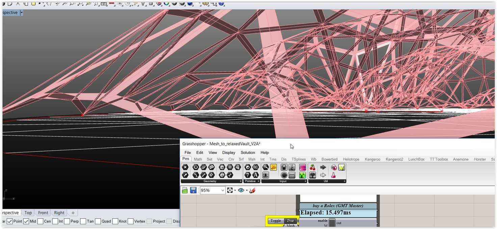
Task: Expand the Input panel with plus
Action: click(x=305, y=181)
